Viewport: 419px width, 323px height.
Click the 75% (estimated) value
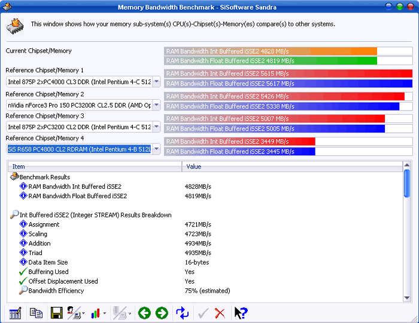(207, 291)
